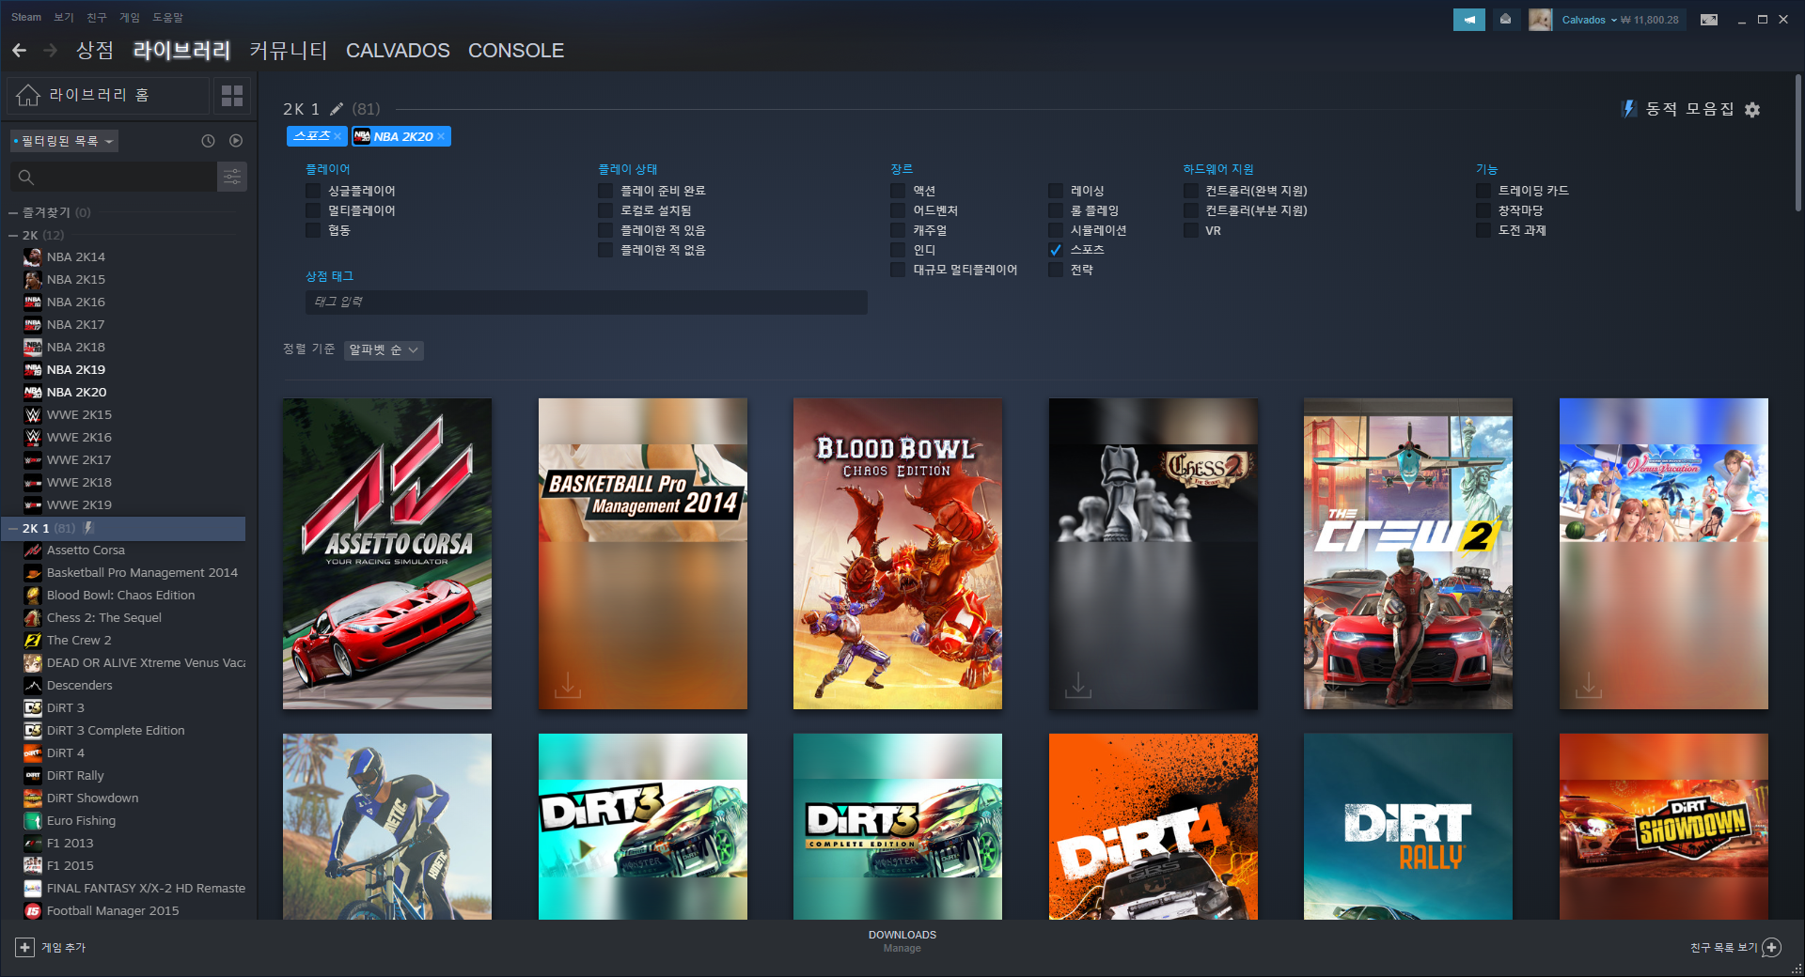
Task: Edit the 2K 1 collection name
Action: pyautogui.click(x=337, y=109)
